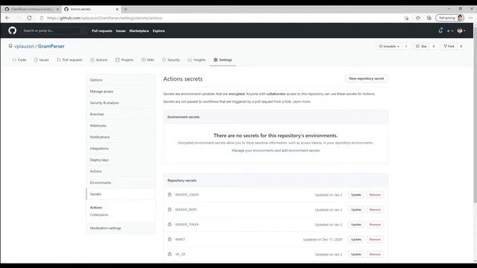Click the lock icon beside DOCKER_TOKEN
The image size is (477, 268).
tap(170, 224)
